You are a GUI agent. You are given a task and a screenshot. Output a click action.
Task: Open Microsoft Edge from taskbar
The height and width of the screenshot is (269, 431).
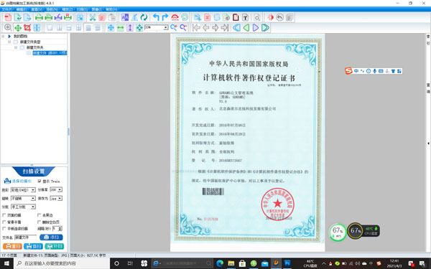220,263
